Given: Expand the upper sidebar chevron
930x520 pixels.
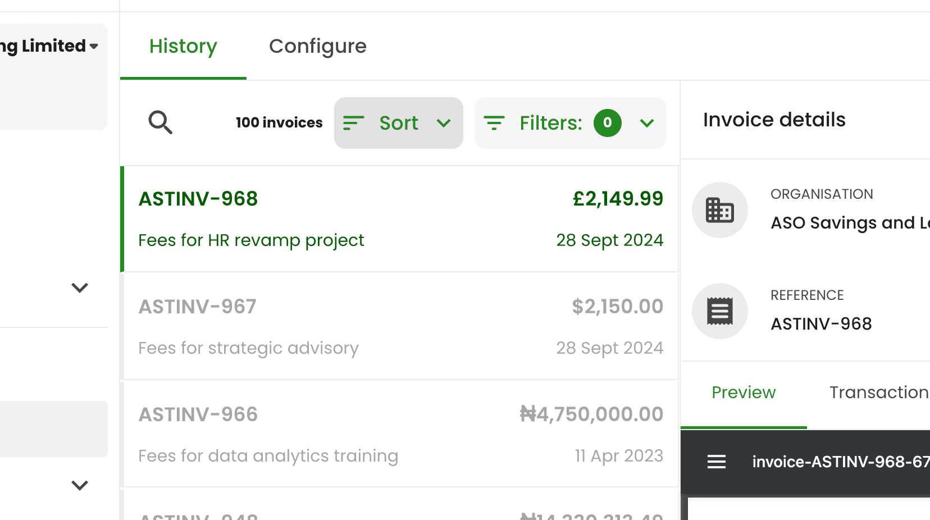Looking at the screenshot, I should tap(80, 288).
